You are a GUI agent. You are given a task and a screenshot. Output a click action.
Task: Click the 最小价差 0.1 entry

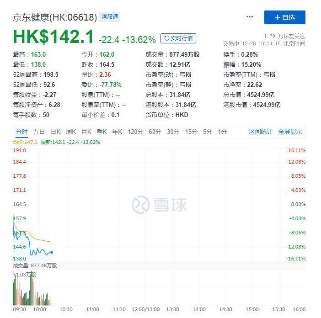(100, 115)
